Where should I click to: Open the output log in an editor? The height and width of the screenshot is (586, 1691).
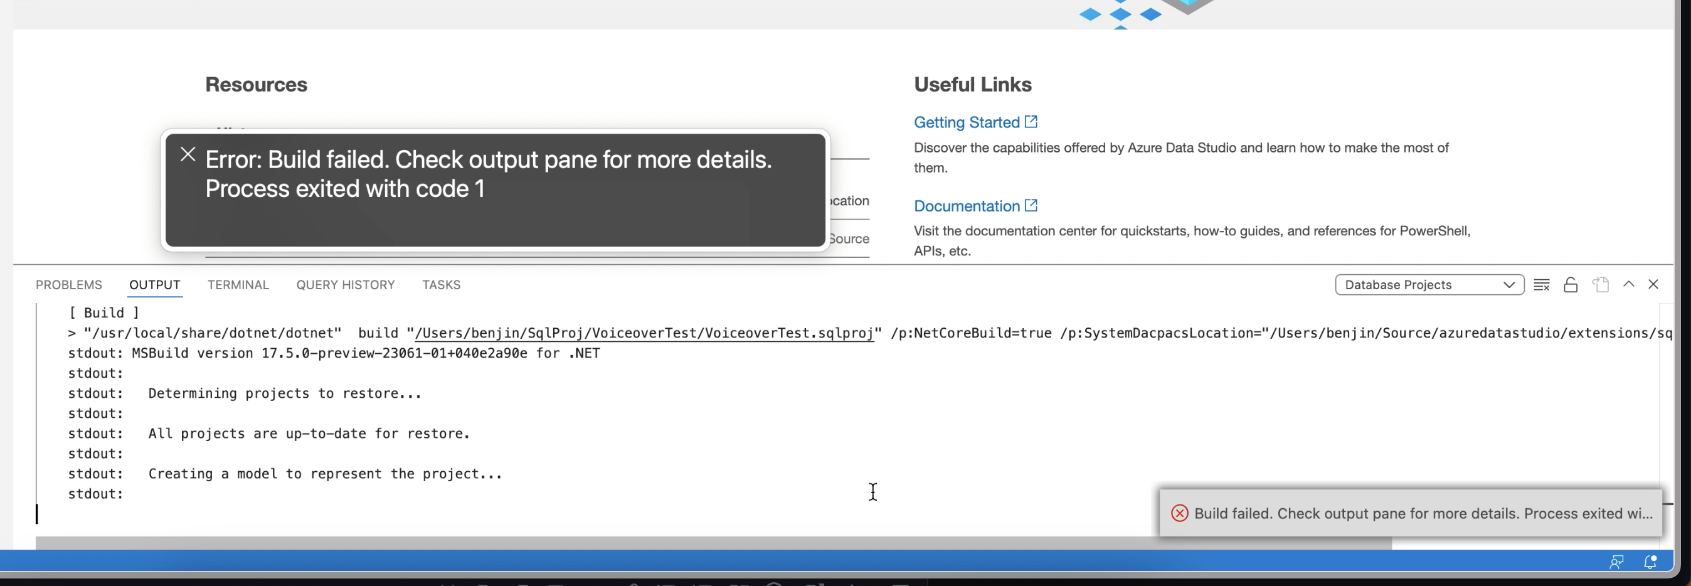click(1600, 284)
